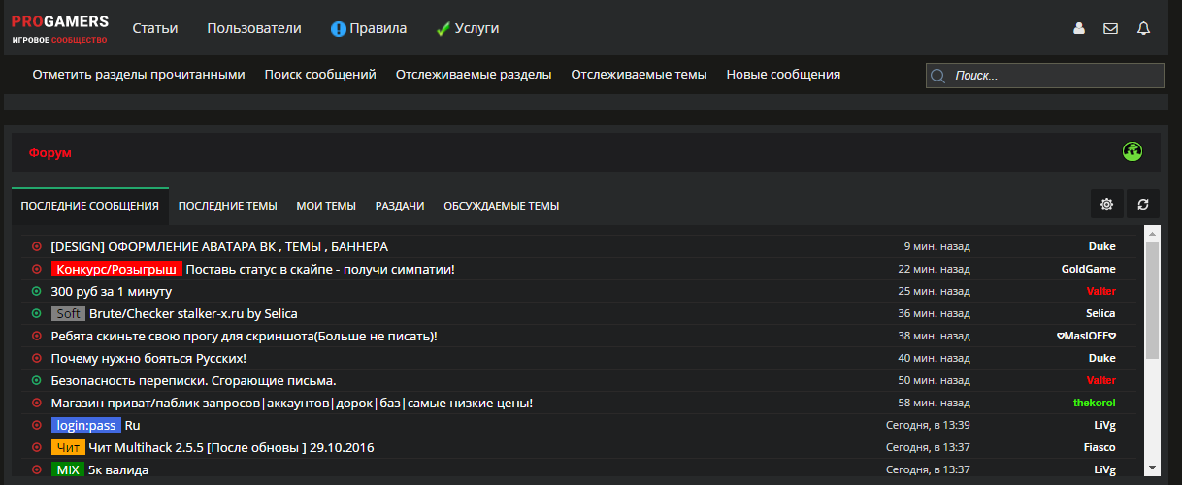This screenshot has height=485, width=1182.
Task: Click status icon beside '300 руб за 1 минуту'
Action: (37, 291)
